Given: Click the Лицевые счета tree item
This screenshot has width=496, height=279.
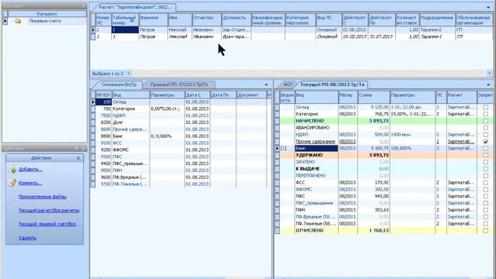Looking at the screenshot, I should pos(45,21).
